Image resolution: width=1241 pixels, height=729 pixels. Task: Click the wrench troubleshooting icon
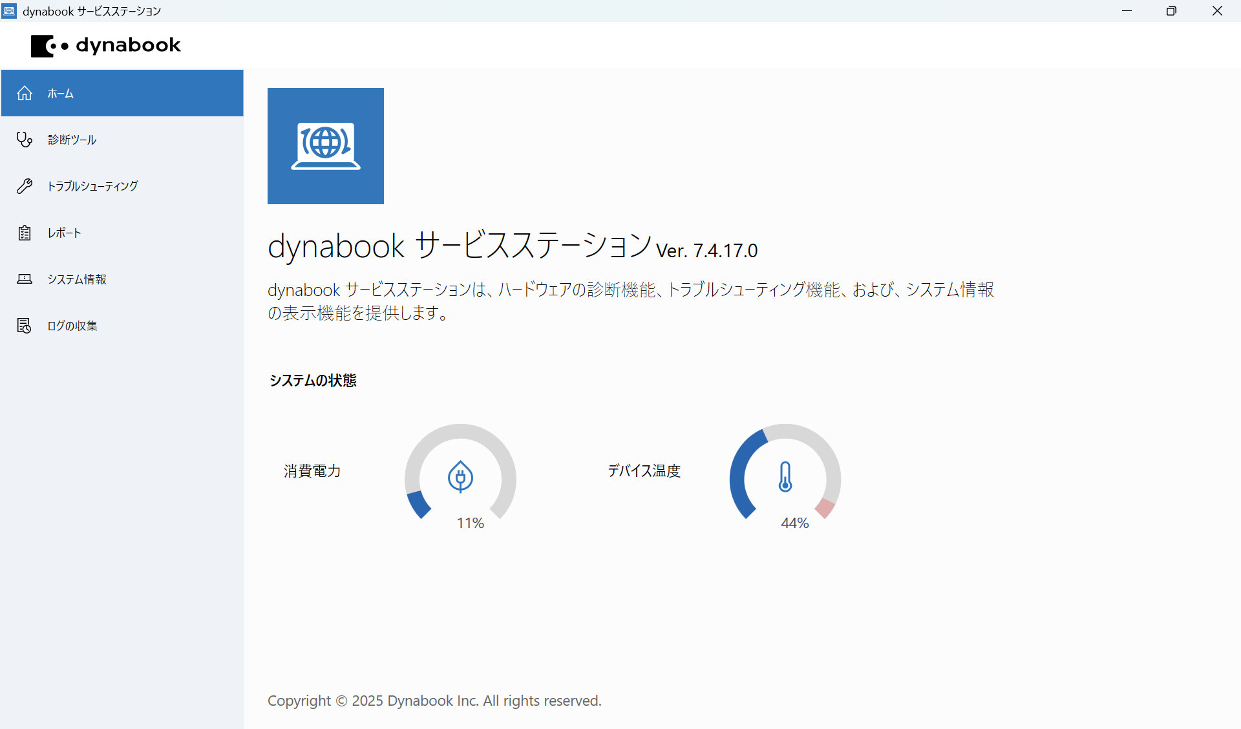coord(25,186)
